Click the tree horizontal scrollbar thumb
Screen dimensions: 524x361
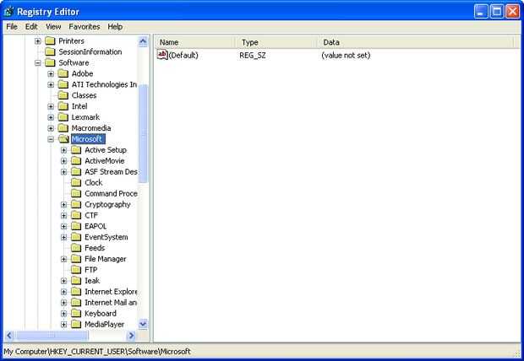pos(52,336)
